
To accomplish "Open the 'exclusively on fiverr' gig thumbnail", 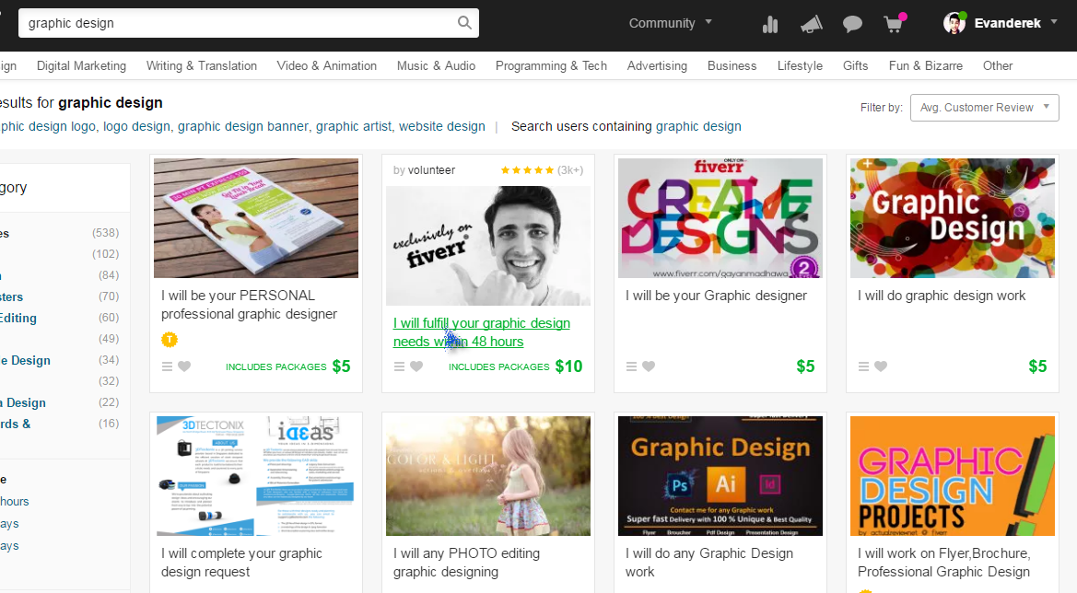I will point(488,246).
